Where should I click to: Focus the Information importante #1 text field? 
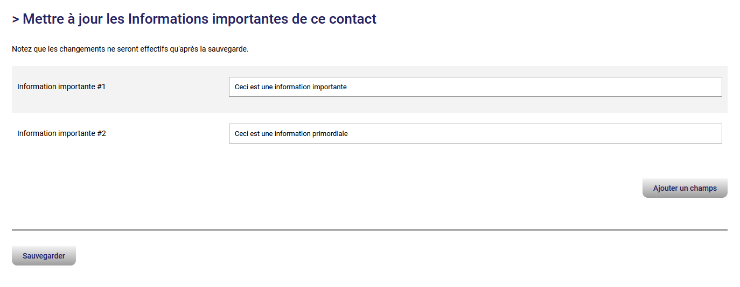point(475,87)
